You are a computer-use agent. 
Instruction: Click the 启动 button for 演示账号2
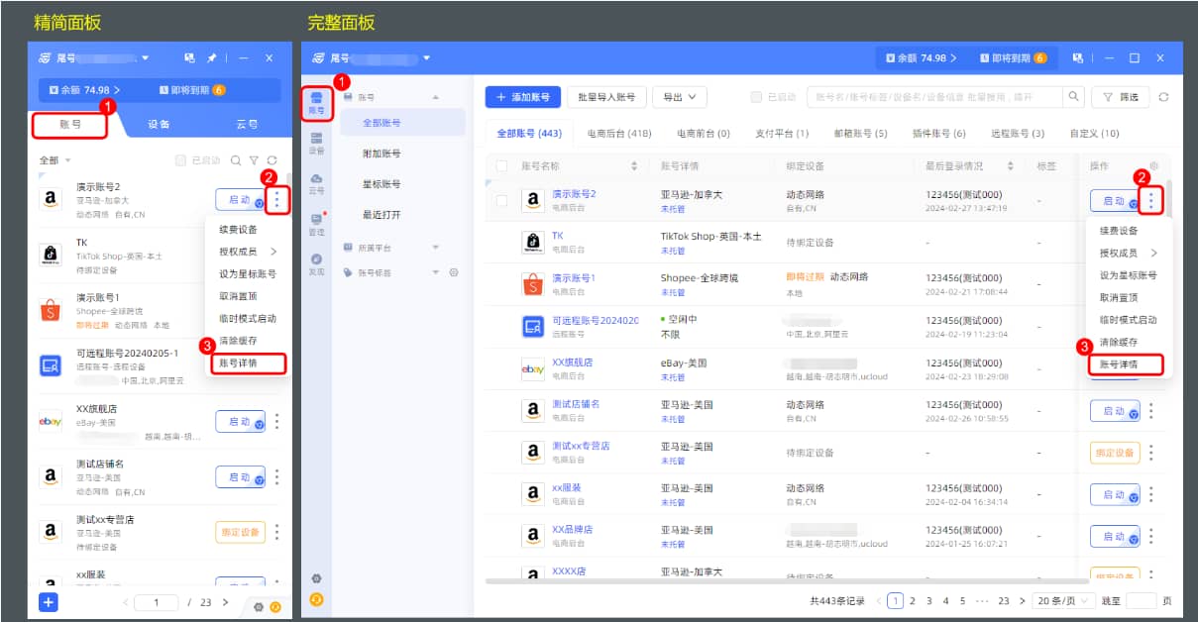click(1112, 200)
